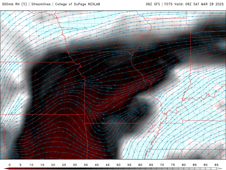The image size is (226, 170).
Task: Choose the "75" scale label
Action: 173,165
